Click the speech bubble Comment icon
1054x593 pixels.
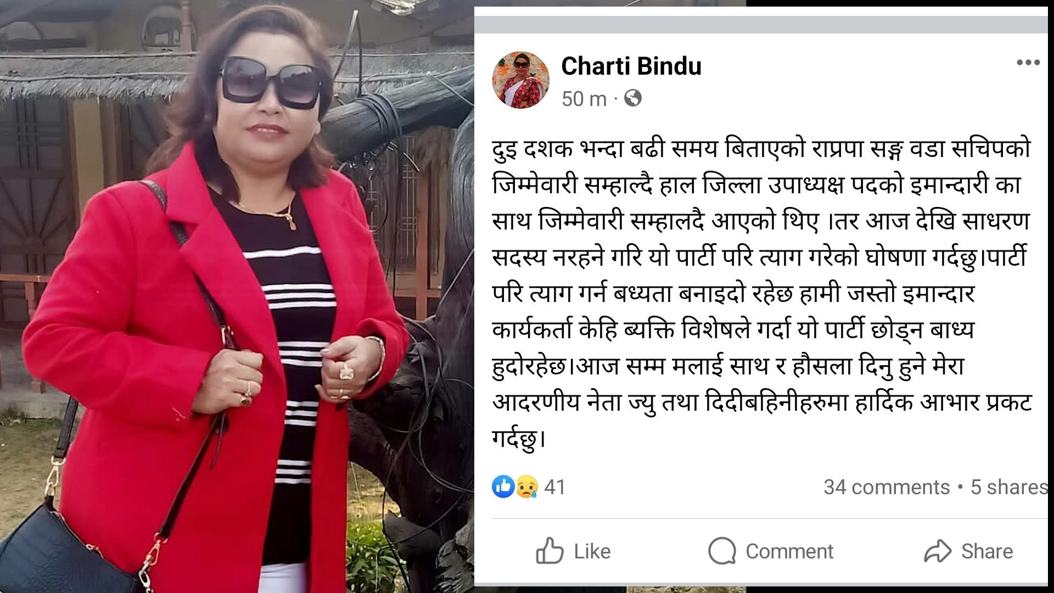point(722,551)
